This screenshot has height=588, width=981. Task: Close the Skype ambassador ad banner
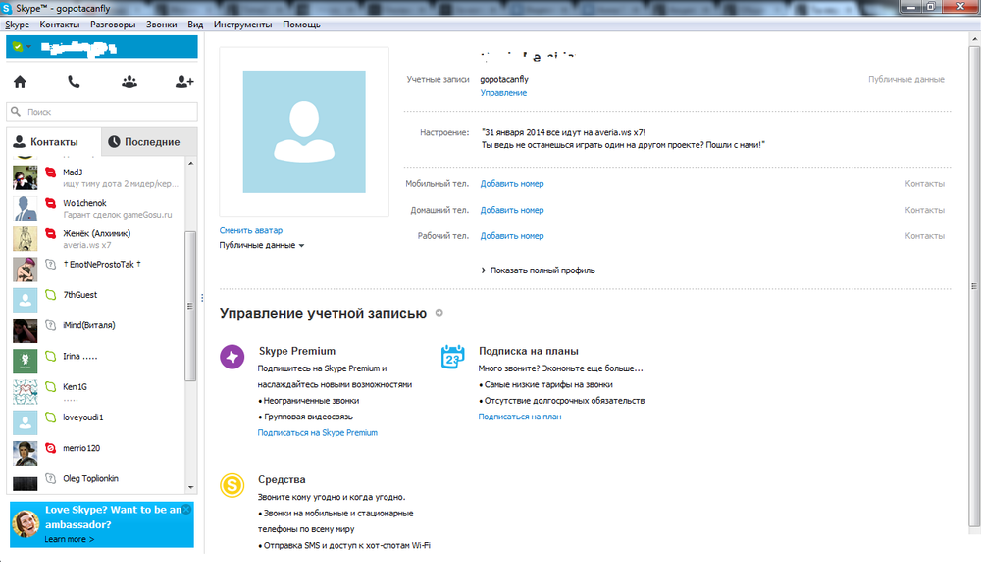click(x=187, y=509)
